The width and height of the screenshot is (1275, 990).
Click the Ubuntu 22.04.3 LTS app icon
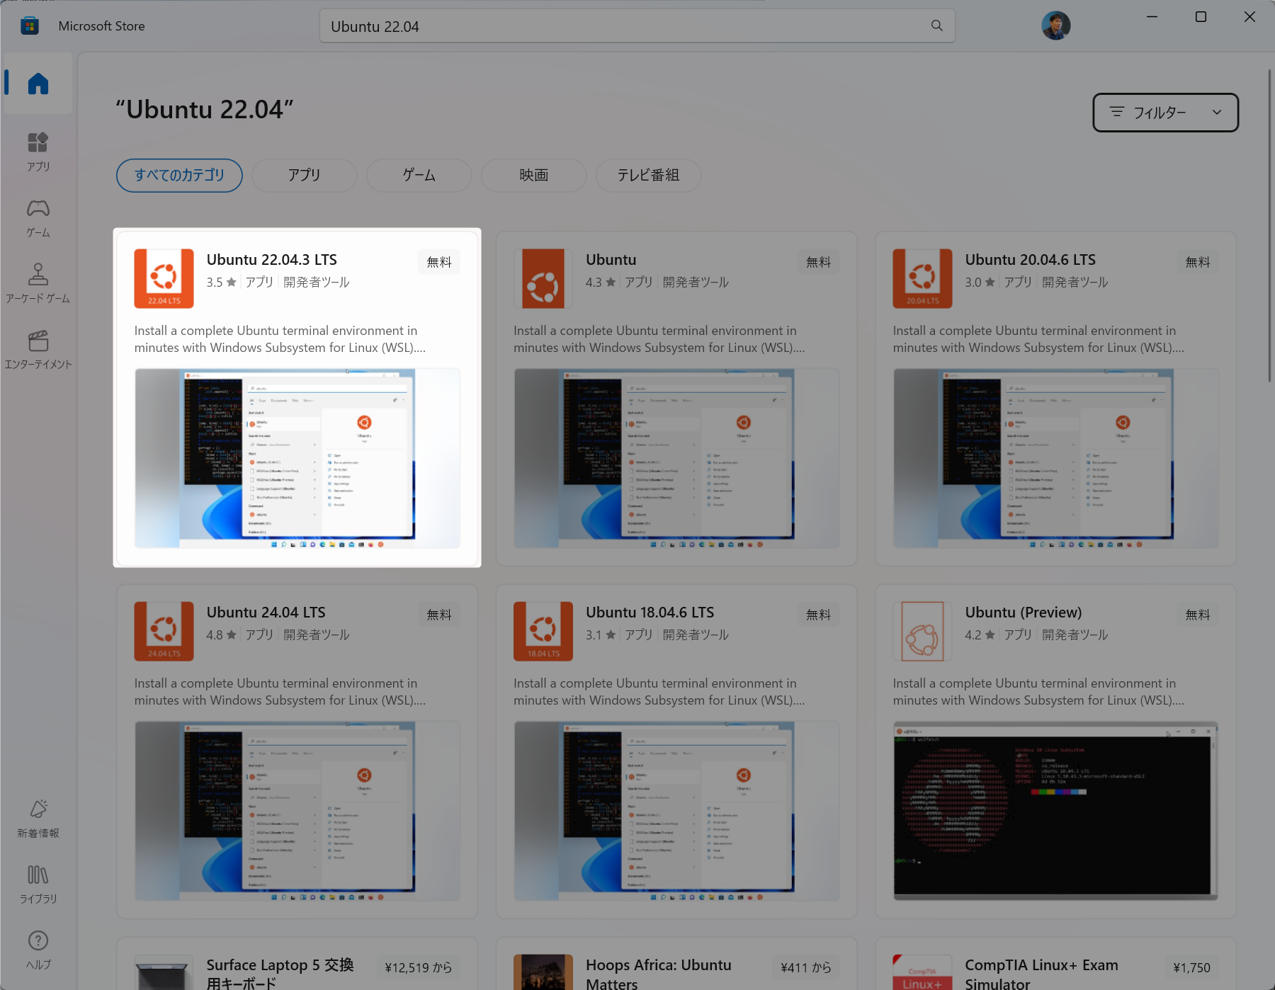coord(164,278)
